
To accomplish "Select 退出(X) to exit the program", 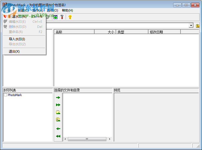I will (24, 52).
